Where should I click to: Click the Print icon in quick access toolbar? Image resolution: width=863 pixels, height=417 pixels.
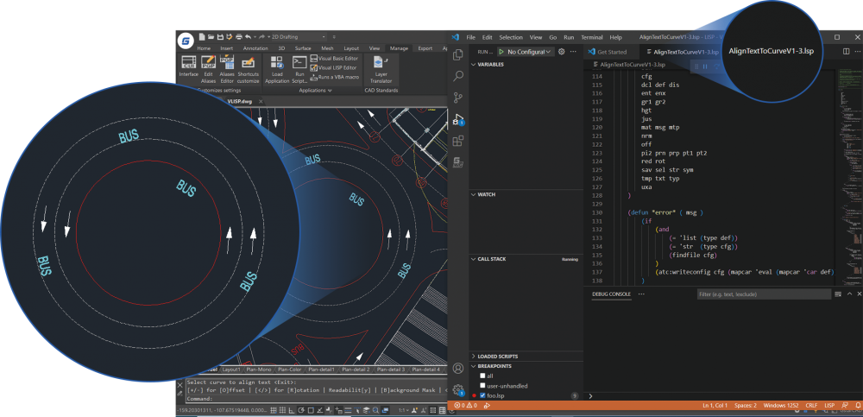[x=239, y=37]
